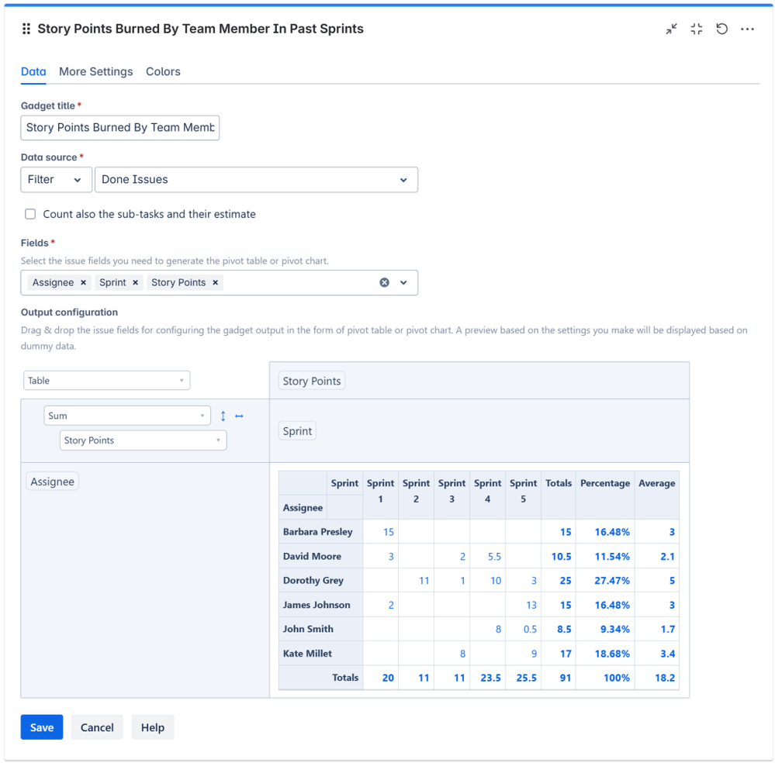Click the Sprint chip in column zone

click(297, 431)
